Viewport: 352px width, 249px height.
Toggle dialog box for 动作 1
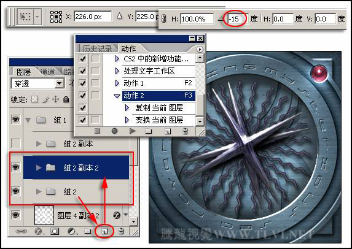coord(95,83)
